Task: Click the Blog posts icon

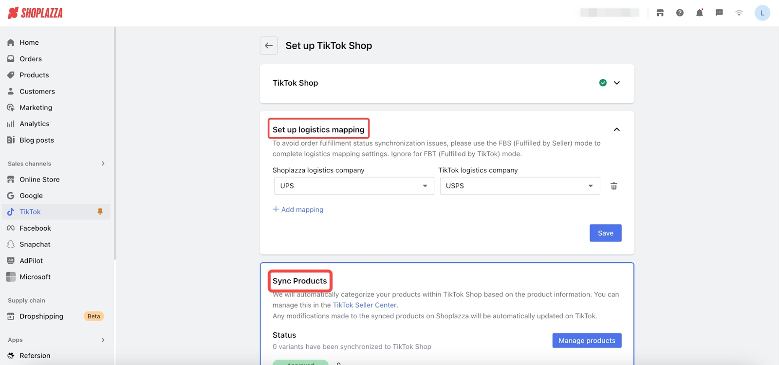Action: pos(11,140)
